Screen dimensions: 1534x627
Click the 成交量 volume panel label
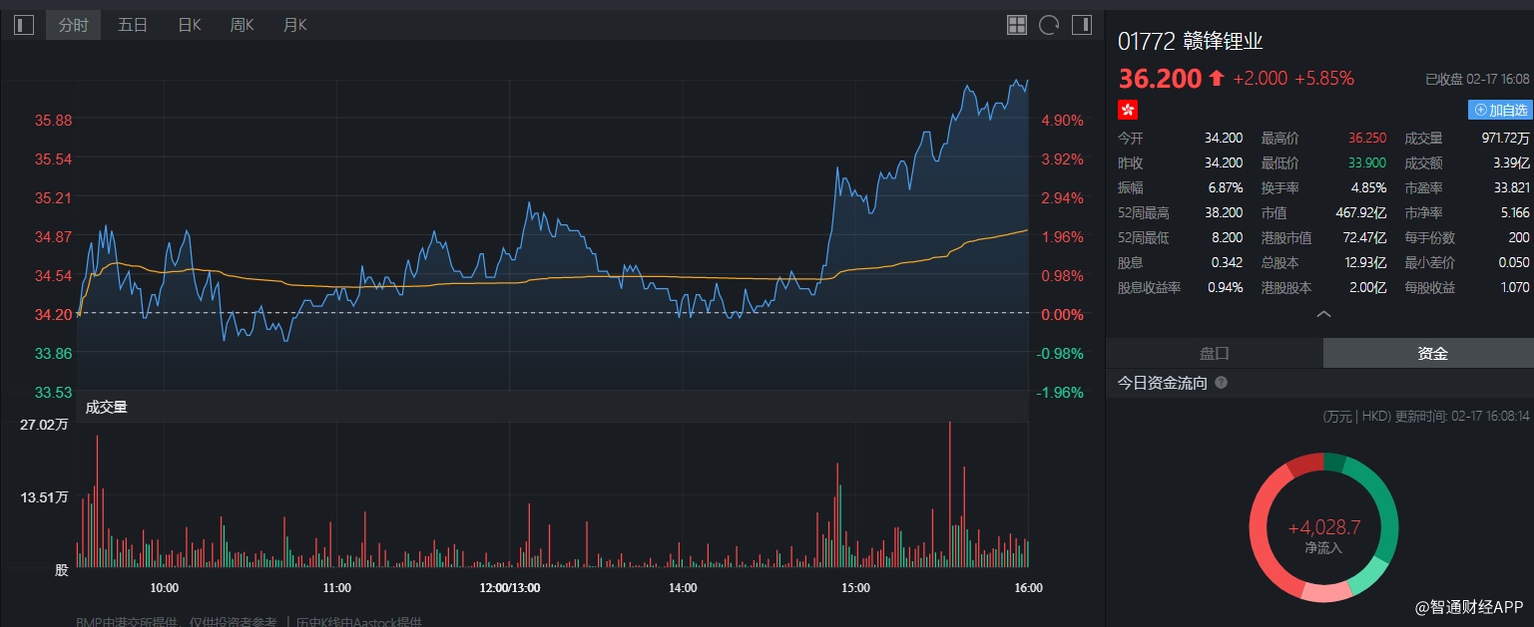pos(106,407)
